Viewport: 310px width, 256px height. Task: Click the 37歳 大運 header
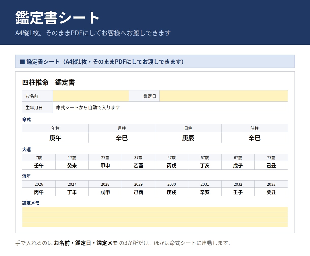(x=138, y=157)
